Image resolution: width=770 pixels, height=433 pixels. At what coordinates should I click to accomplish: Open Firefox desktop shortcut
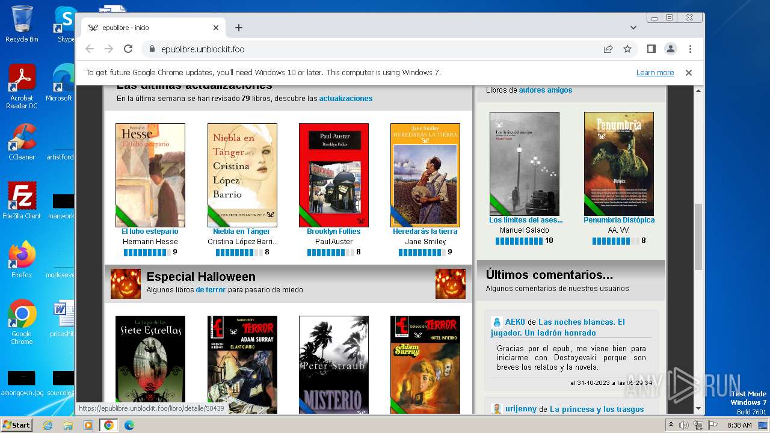[22, 260]
